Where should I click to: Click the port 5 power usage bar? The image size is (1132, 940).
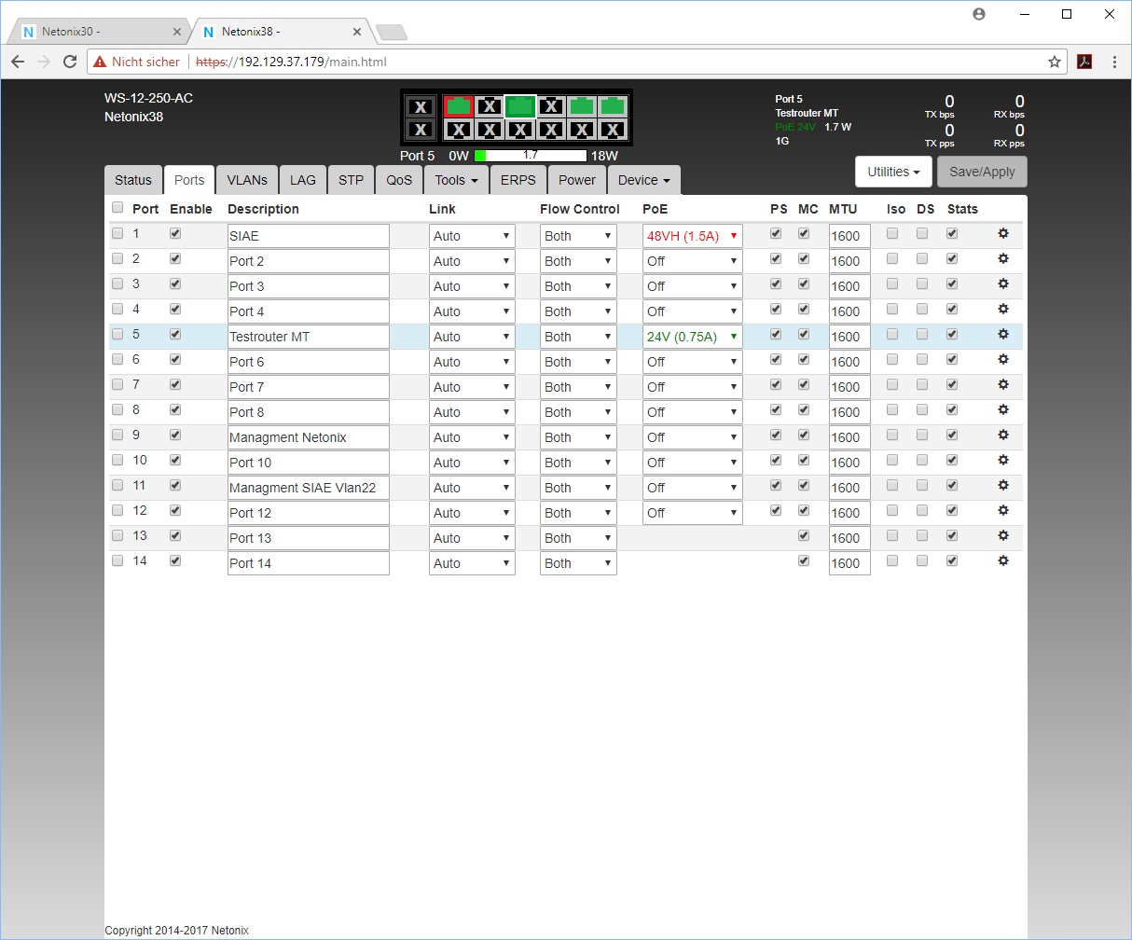pos(530,156)
